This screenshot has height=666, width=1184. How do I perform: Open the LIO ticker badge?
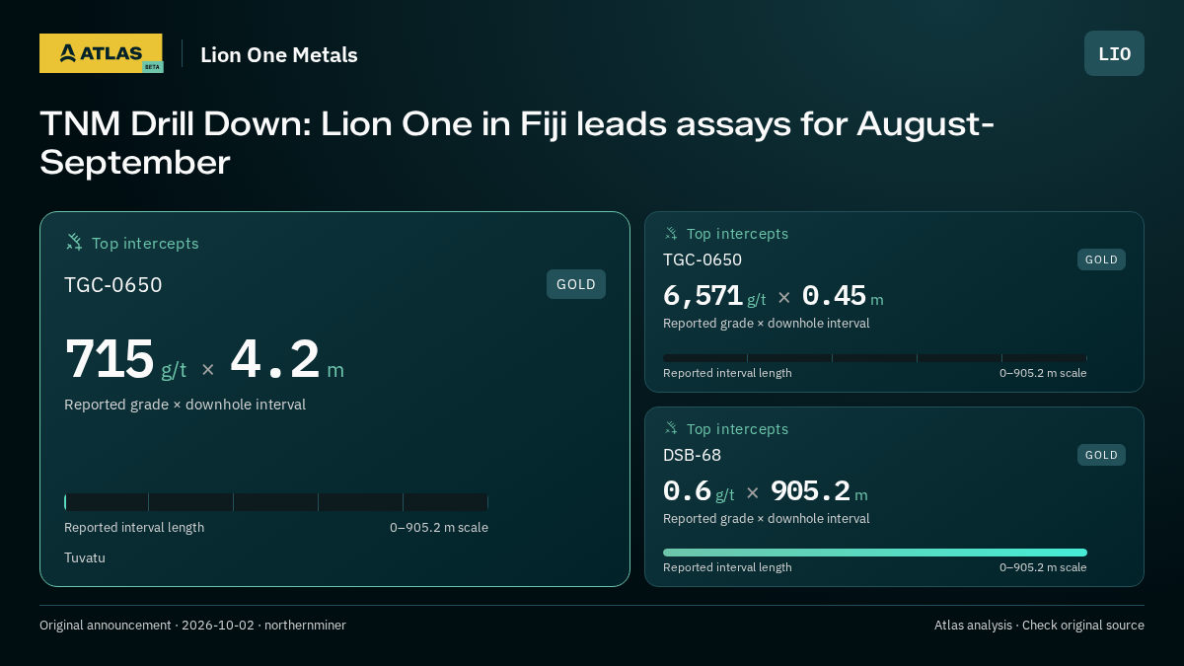click(1114, 53)
